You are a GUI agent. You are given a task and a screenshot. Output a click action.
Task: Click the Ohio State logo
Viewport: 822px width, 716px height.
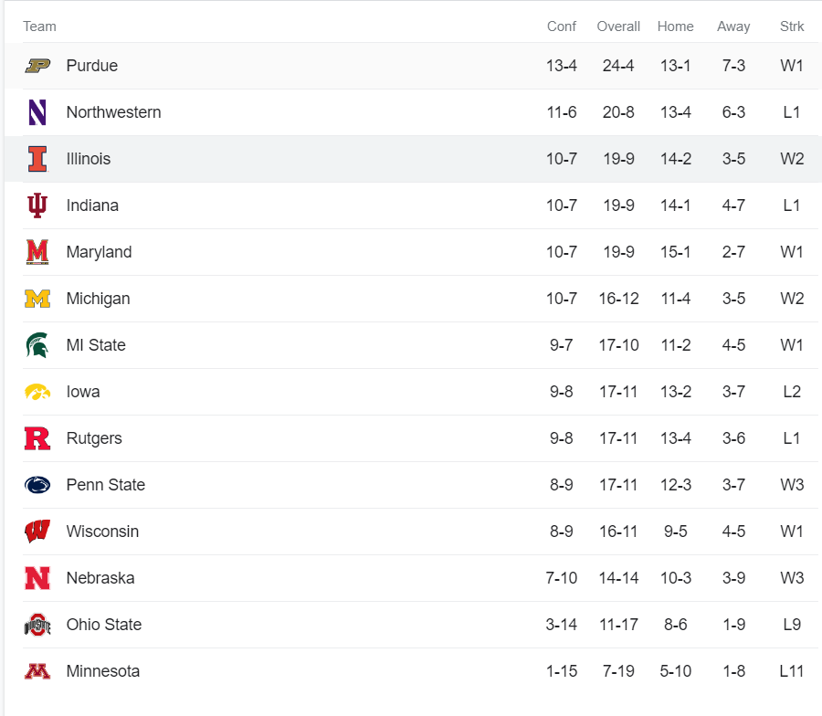click(37, 625)
